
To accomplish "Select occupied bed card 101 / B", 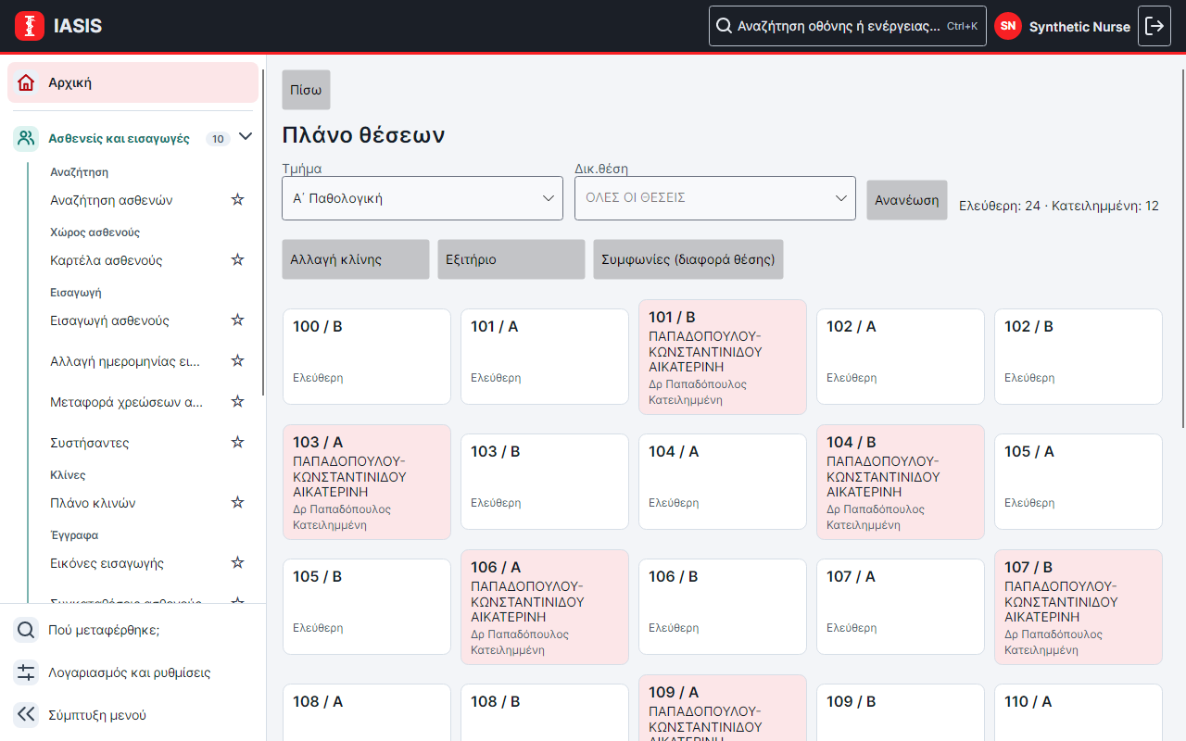I will [x=723, y=357].
